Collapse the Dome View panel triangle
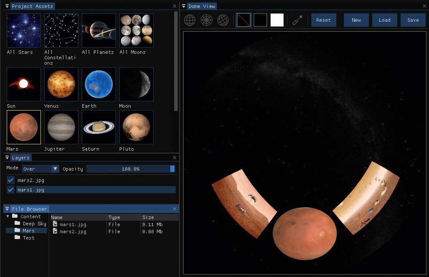Image resolution: width=429 pixels, height=277 pixels. (184, 6)
